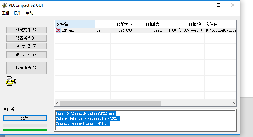Click the 压缩所选(C) button
This screenshot has width=253, height=137.
coord(26,68)
